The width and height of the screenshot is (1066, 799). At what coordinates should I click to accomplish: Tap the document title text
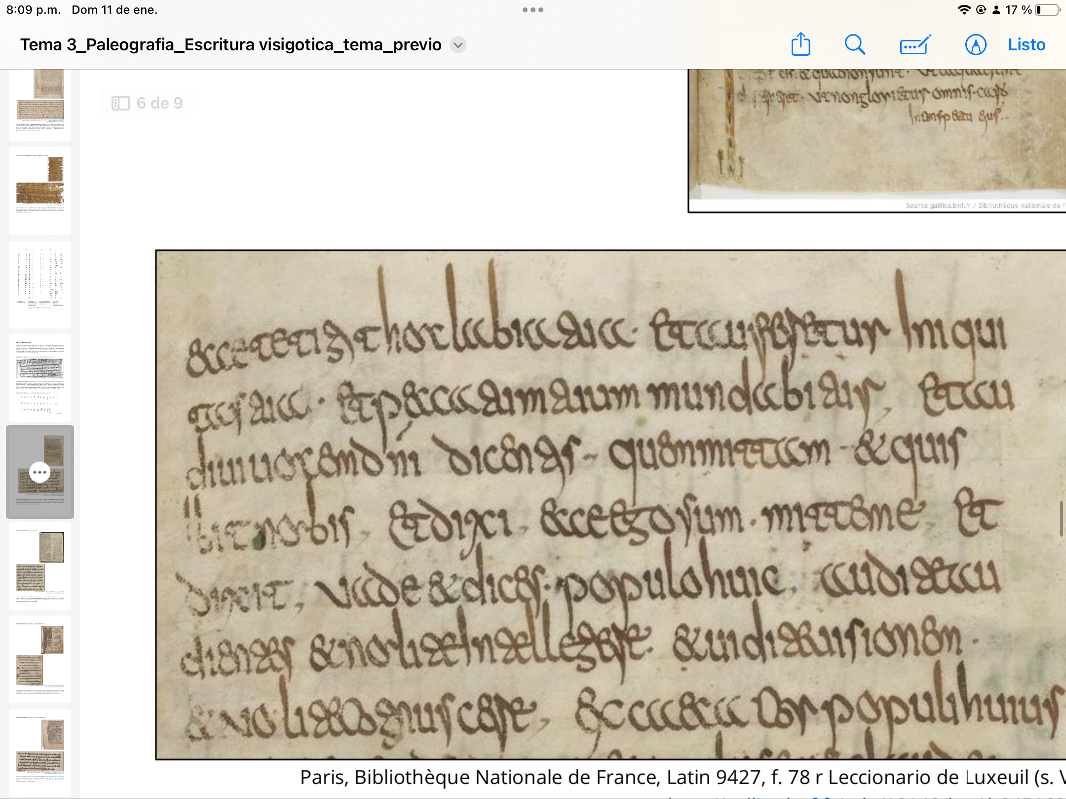click(230, 45)
